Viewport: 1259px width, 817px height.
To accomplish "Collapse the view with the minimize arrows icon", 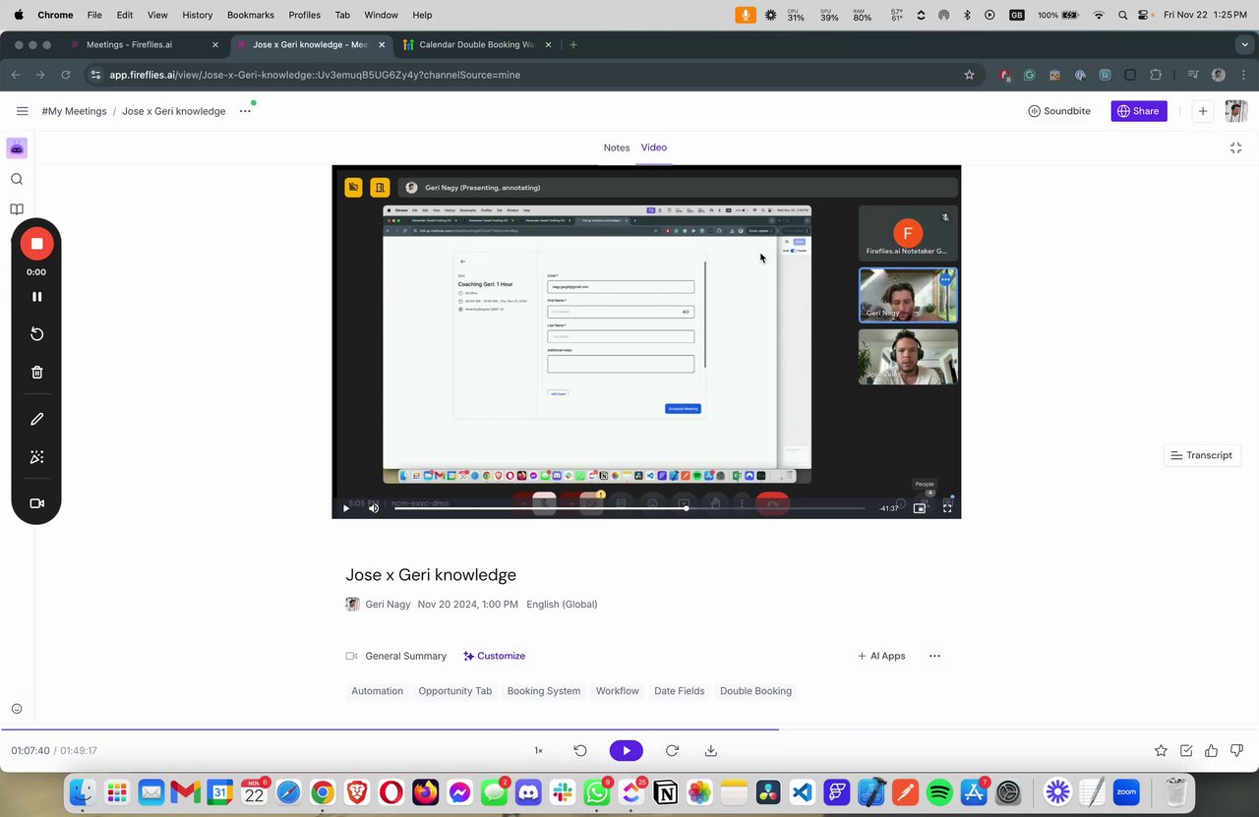I will (1235, 147).
